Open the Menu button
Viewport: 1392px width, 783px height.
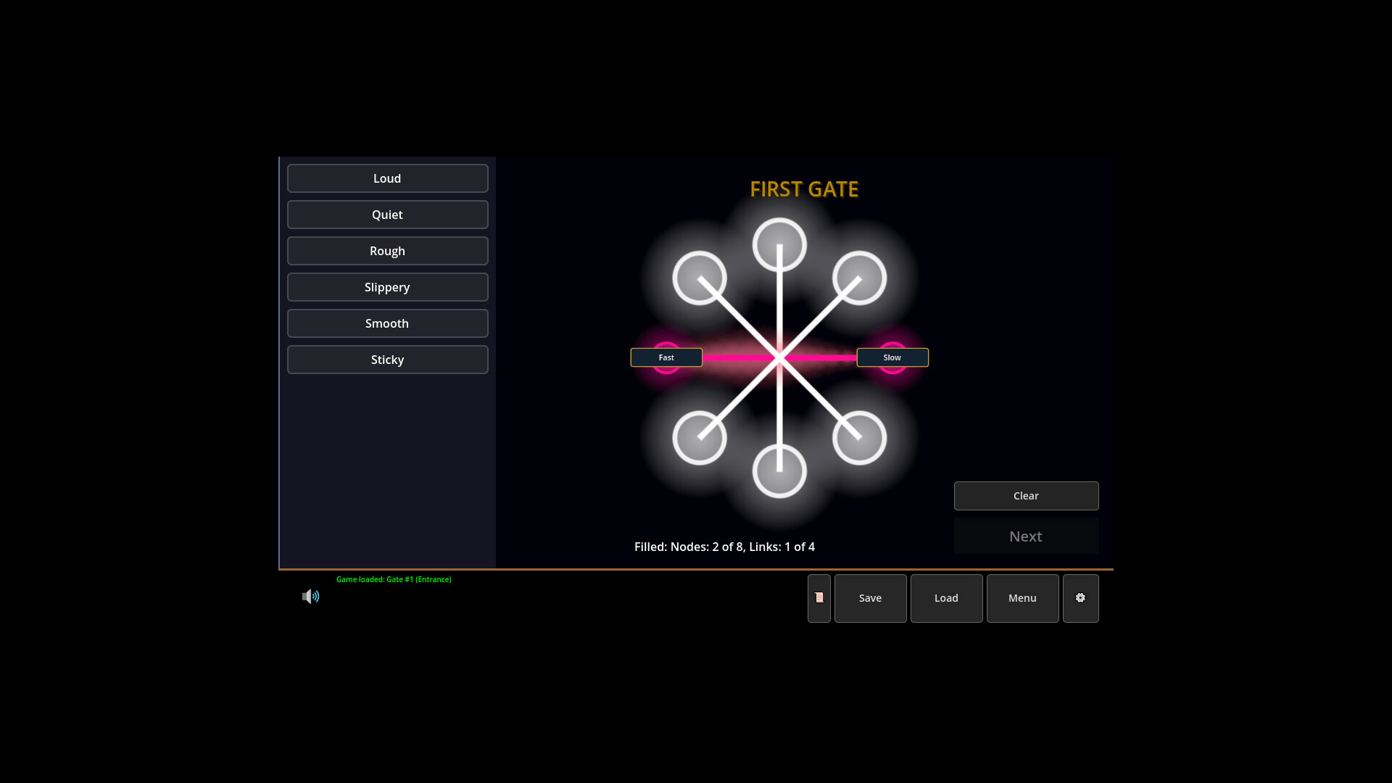tap(1022, 598)
